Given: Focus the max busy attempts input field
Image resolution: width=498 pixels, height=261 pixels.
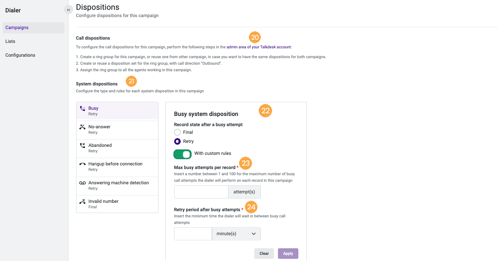Looking at the screenshot, I should click(201, 192).
